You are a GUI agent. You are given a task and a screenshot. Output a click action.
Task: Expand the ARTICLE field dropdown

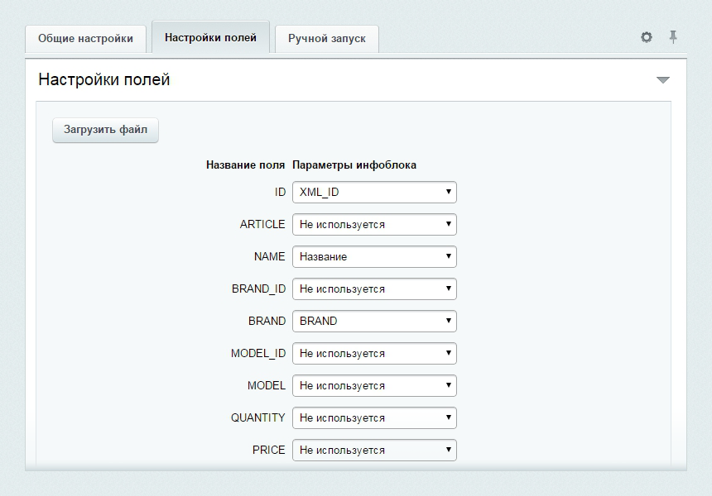tap(374, 224)
